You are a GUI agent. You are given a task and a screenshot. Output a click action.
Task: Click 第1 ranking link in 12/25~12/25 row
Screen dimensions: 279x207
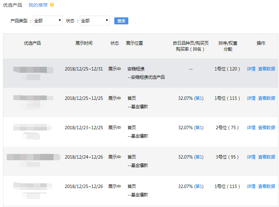(x=199, y=98)
